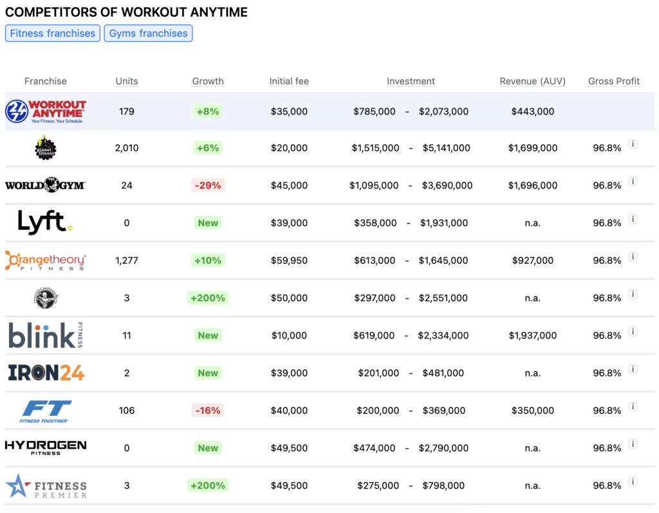Click the $40,000 initial fee

(289, 411)
